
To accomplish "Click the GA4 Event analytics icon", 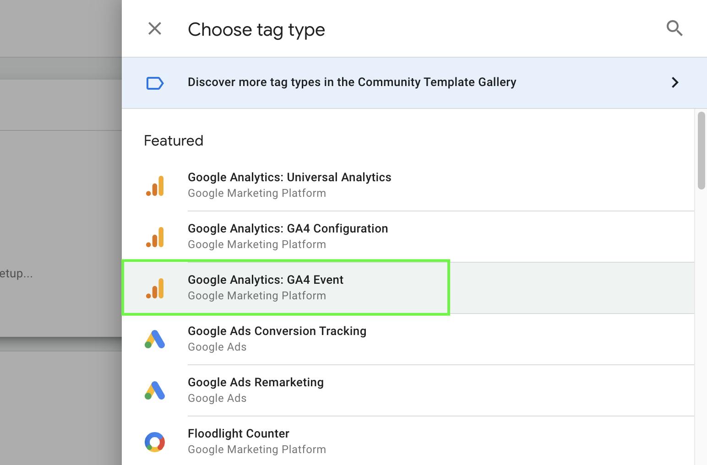I will tap(155, 288).
